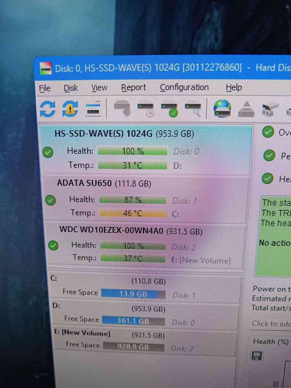Click the middle green check in right panel
The width and height of the screenshot is (291, 388).
click(x=269, y=155)
